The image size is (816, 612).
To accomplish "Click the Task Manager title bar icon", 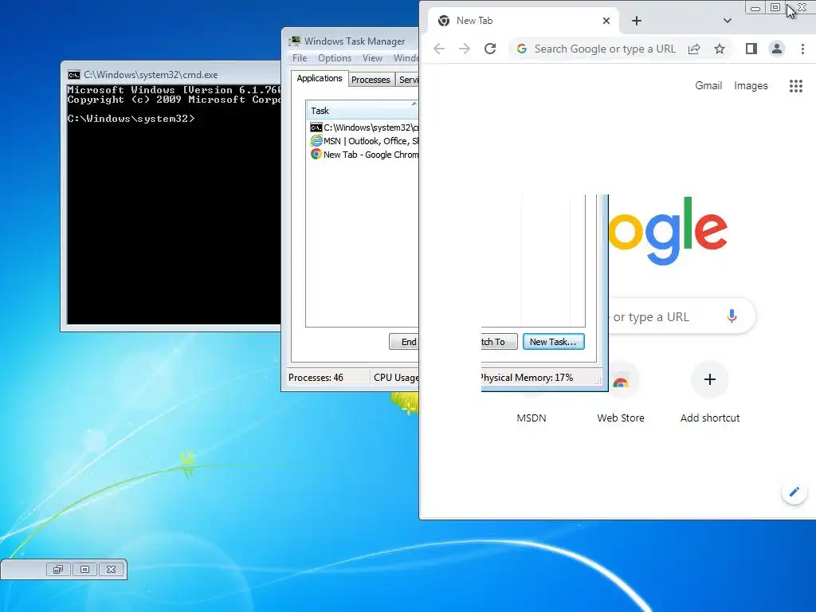I will point(295,41).
